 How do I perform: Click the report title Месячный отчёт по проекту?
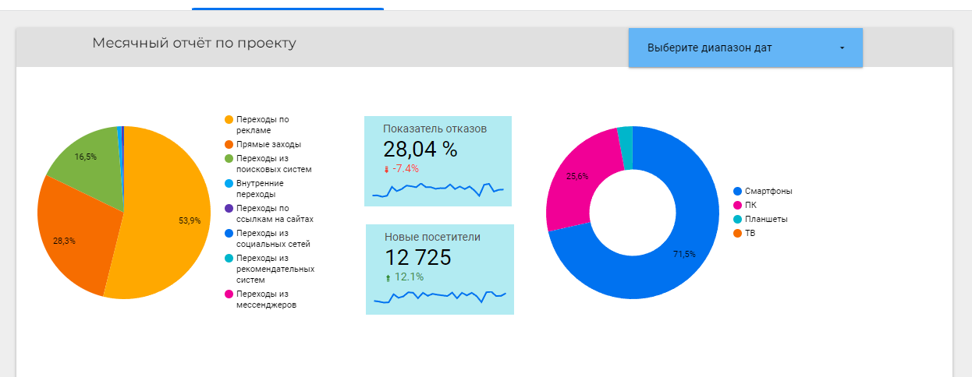click(x=194, y=43)
